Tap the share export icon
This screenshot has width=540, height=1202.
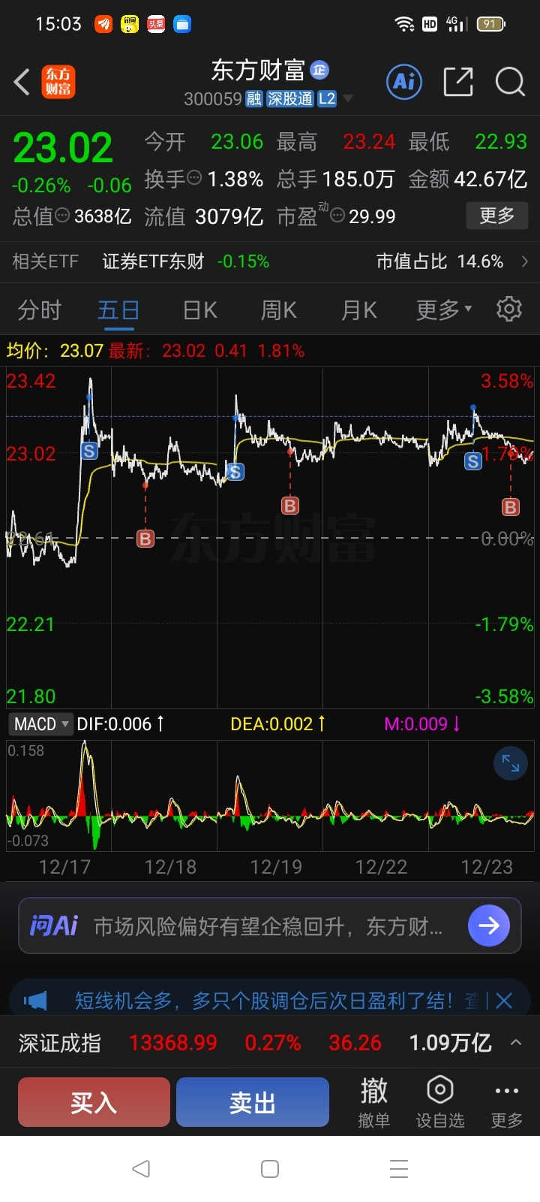458,82
